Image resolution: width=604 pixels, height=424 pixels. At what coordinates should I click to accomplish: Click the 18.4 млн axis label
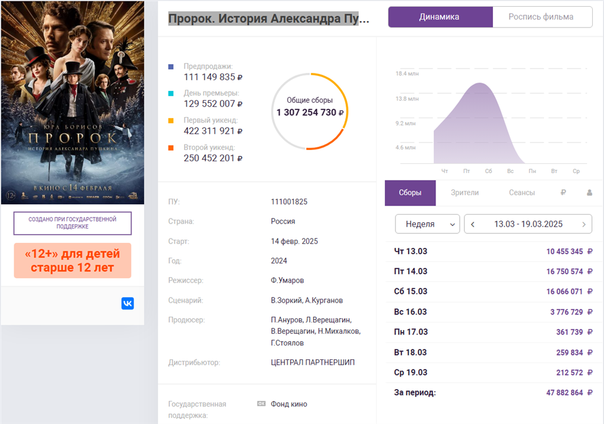pyautogui.click(x=407, y=73)
